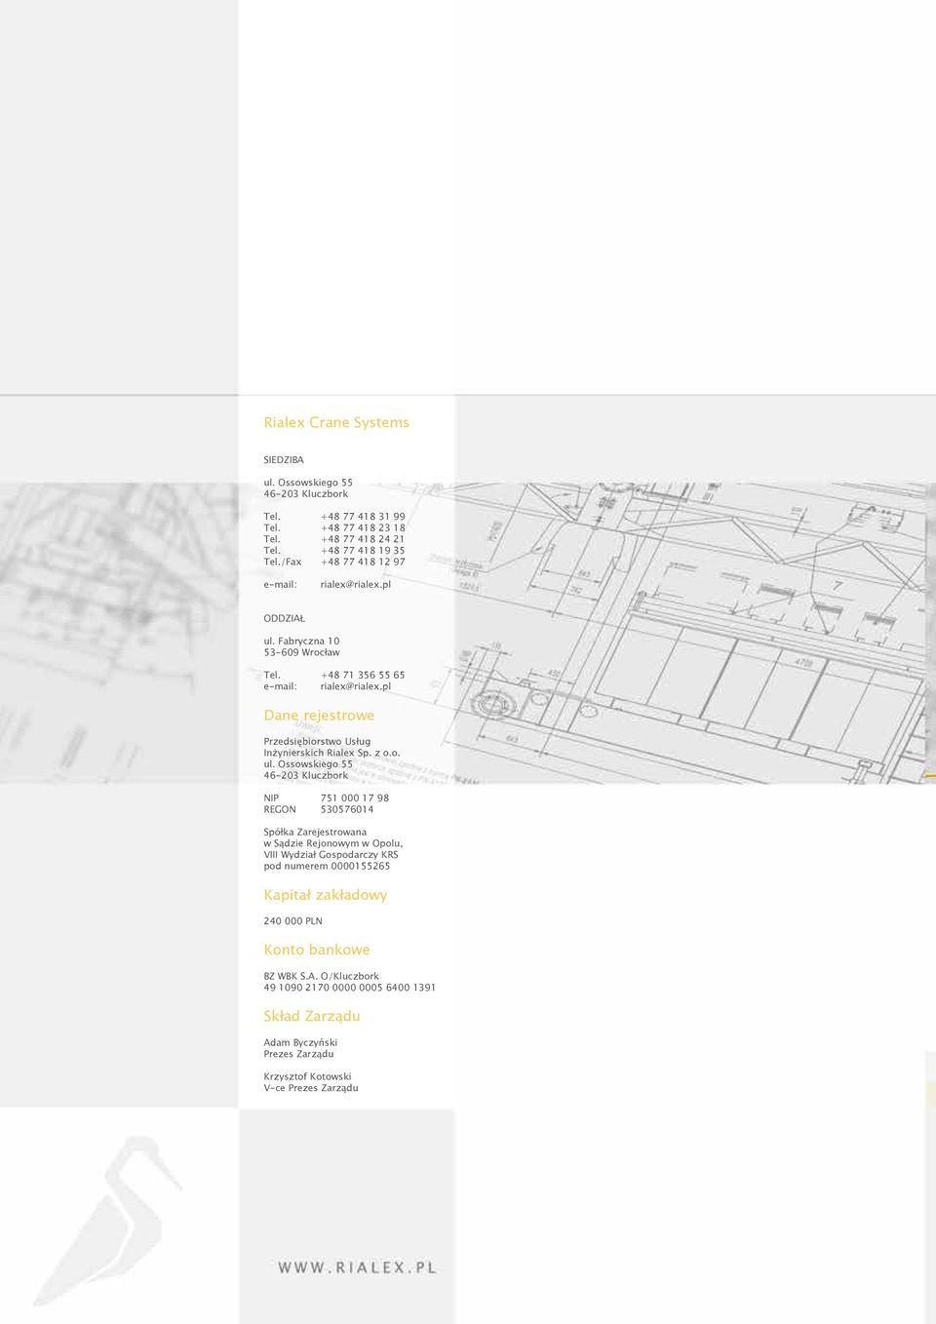
Task: Select the 'ODDZIAŁ' label
Action: tap(285, 618)
